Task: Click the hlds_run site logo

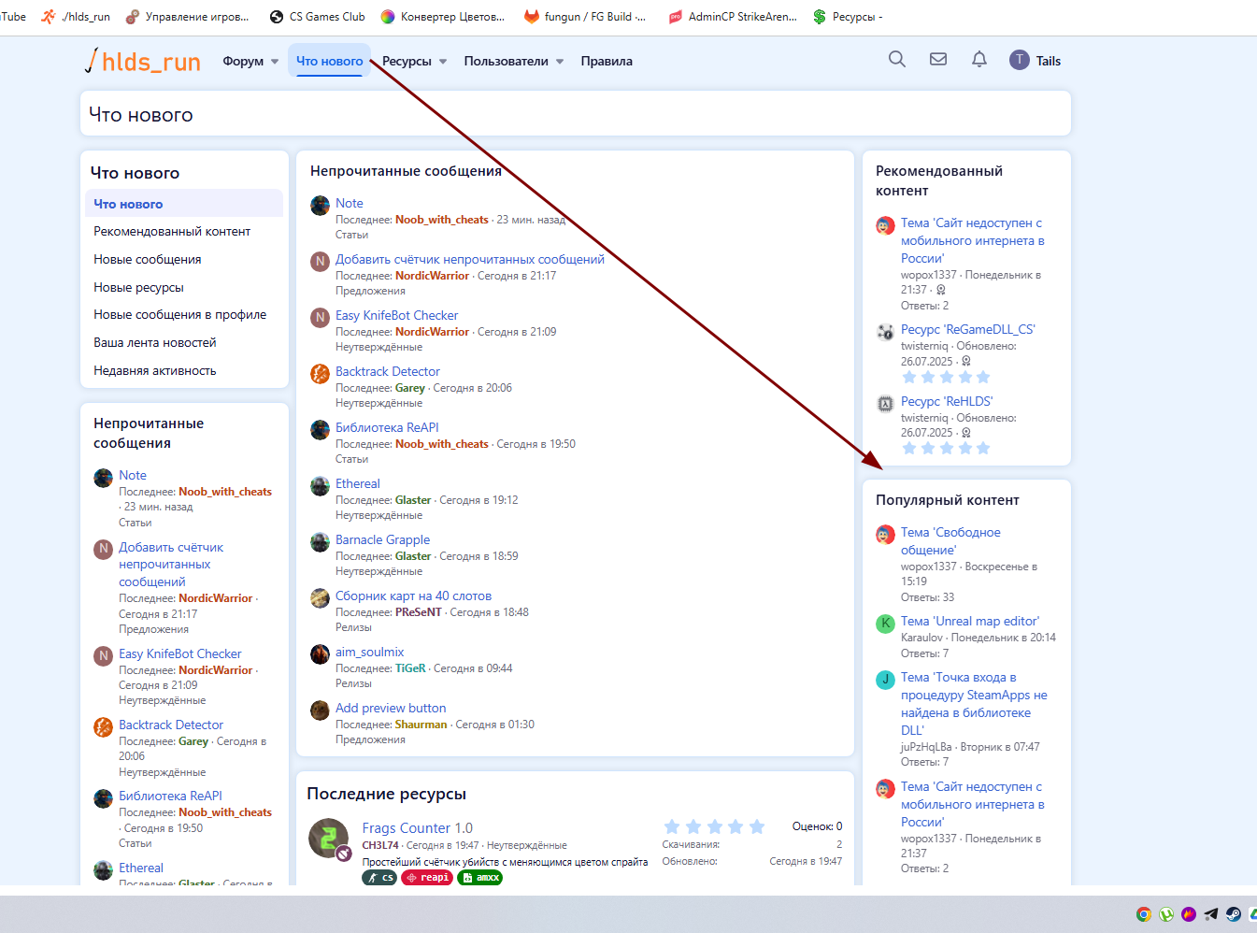Action: pyautogui.click(x=143, y=62)
